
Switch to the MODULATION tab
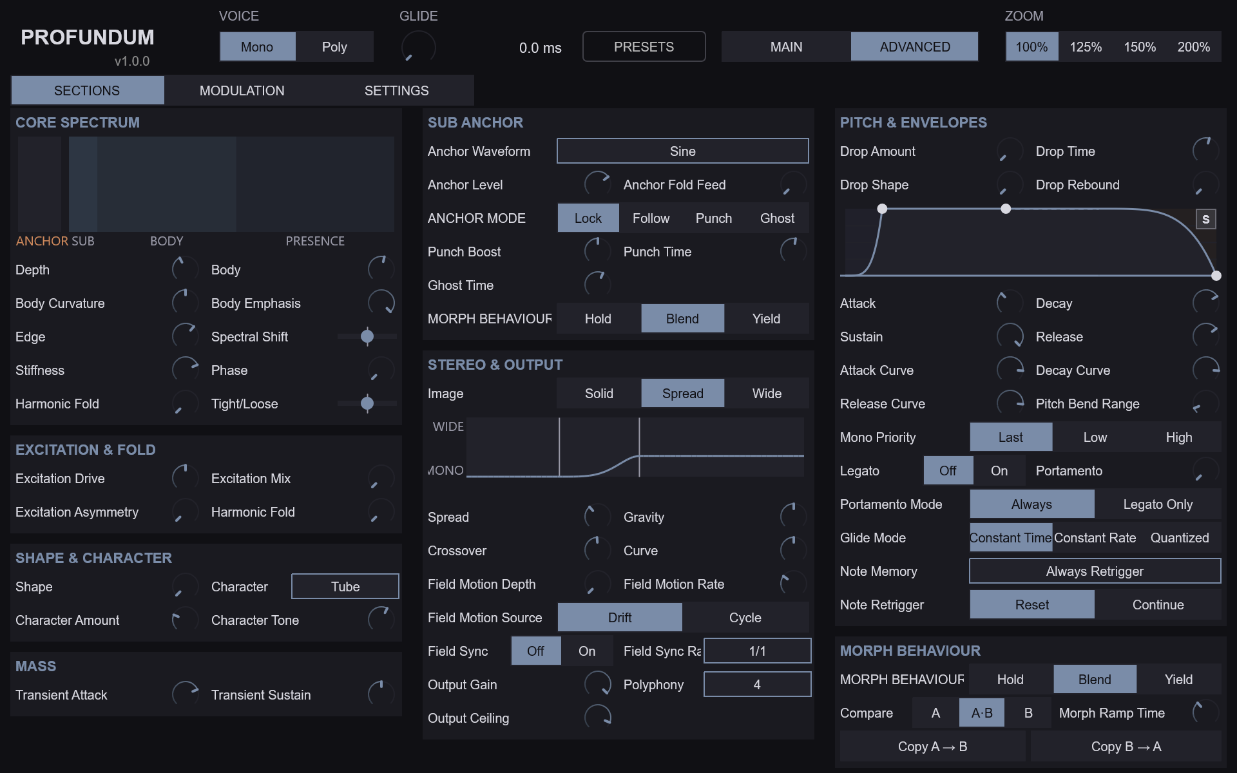coord(242,90)
